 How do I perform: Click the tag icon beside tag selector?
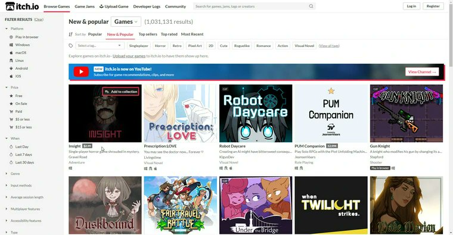click(x=71, y=46)
